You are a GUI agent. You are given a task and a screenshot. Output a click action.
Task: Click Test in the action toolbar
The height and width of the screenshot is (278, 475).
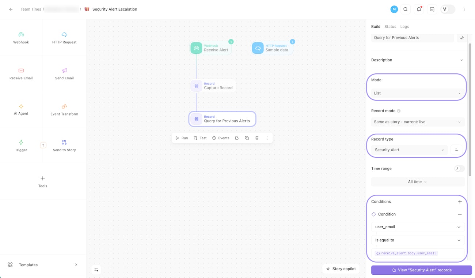pyautogui.click(x=200, y=138)
